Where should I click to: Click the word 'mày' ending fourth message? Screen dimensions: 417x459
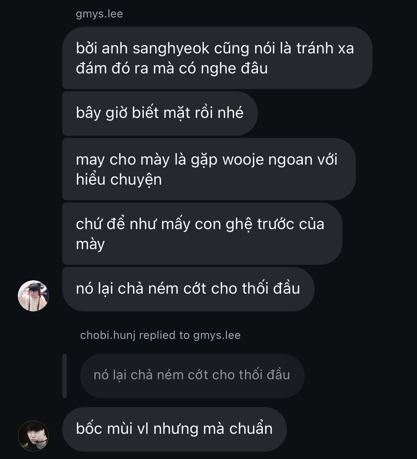[x=90, y=244]
